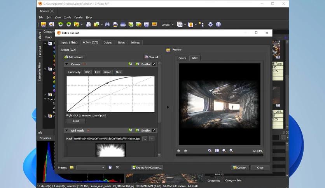Click the Presets folder icon
325x188 pixels.
[72, 167]
